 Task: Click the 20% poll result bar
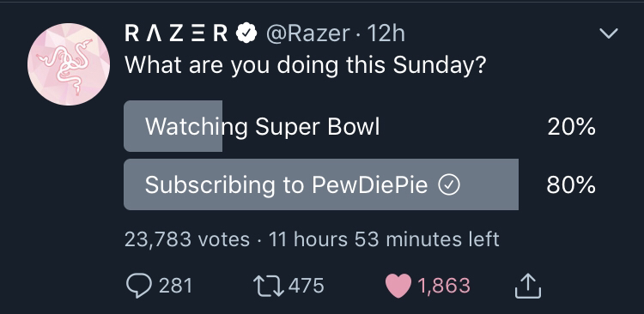coord(173,126)
